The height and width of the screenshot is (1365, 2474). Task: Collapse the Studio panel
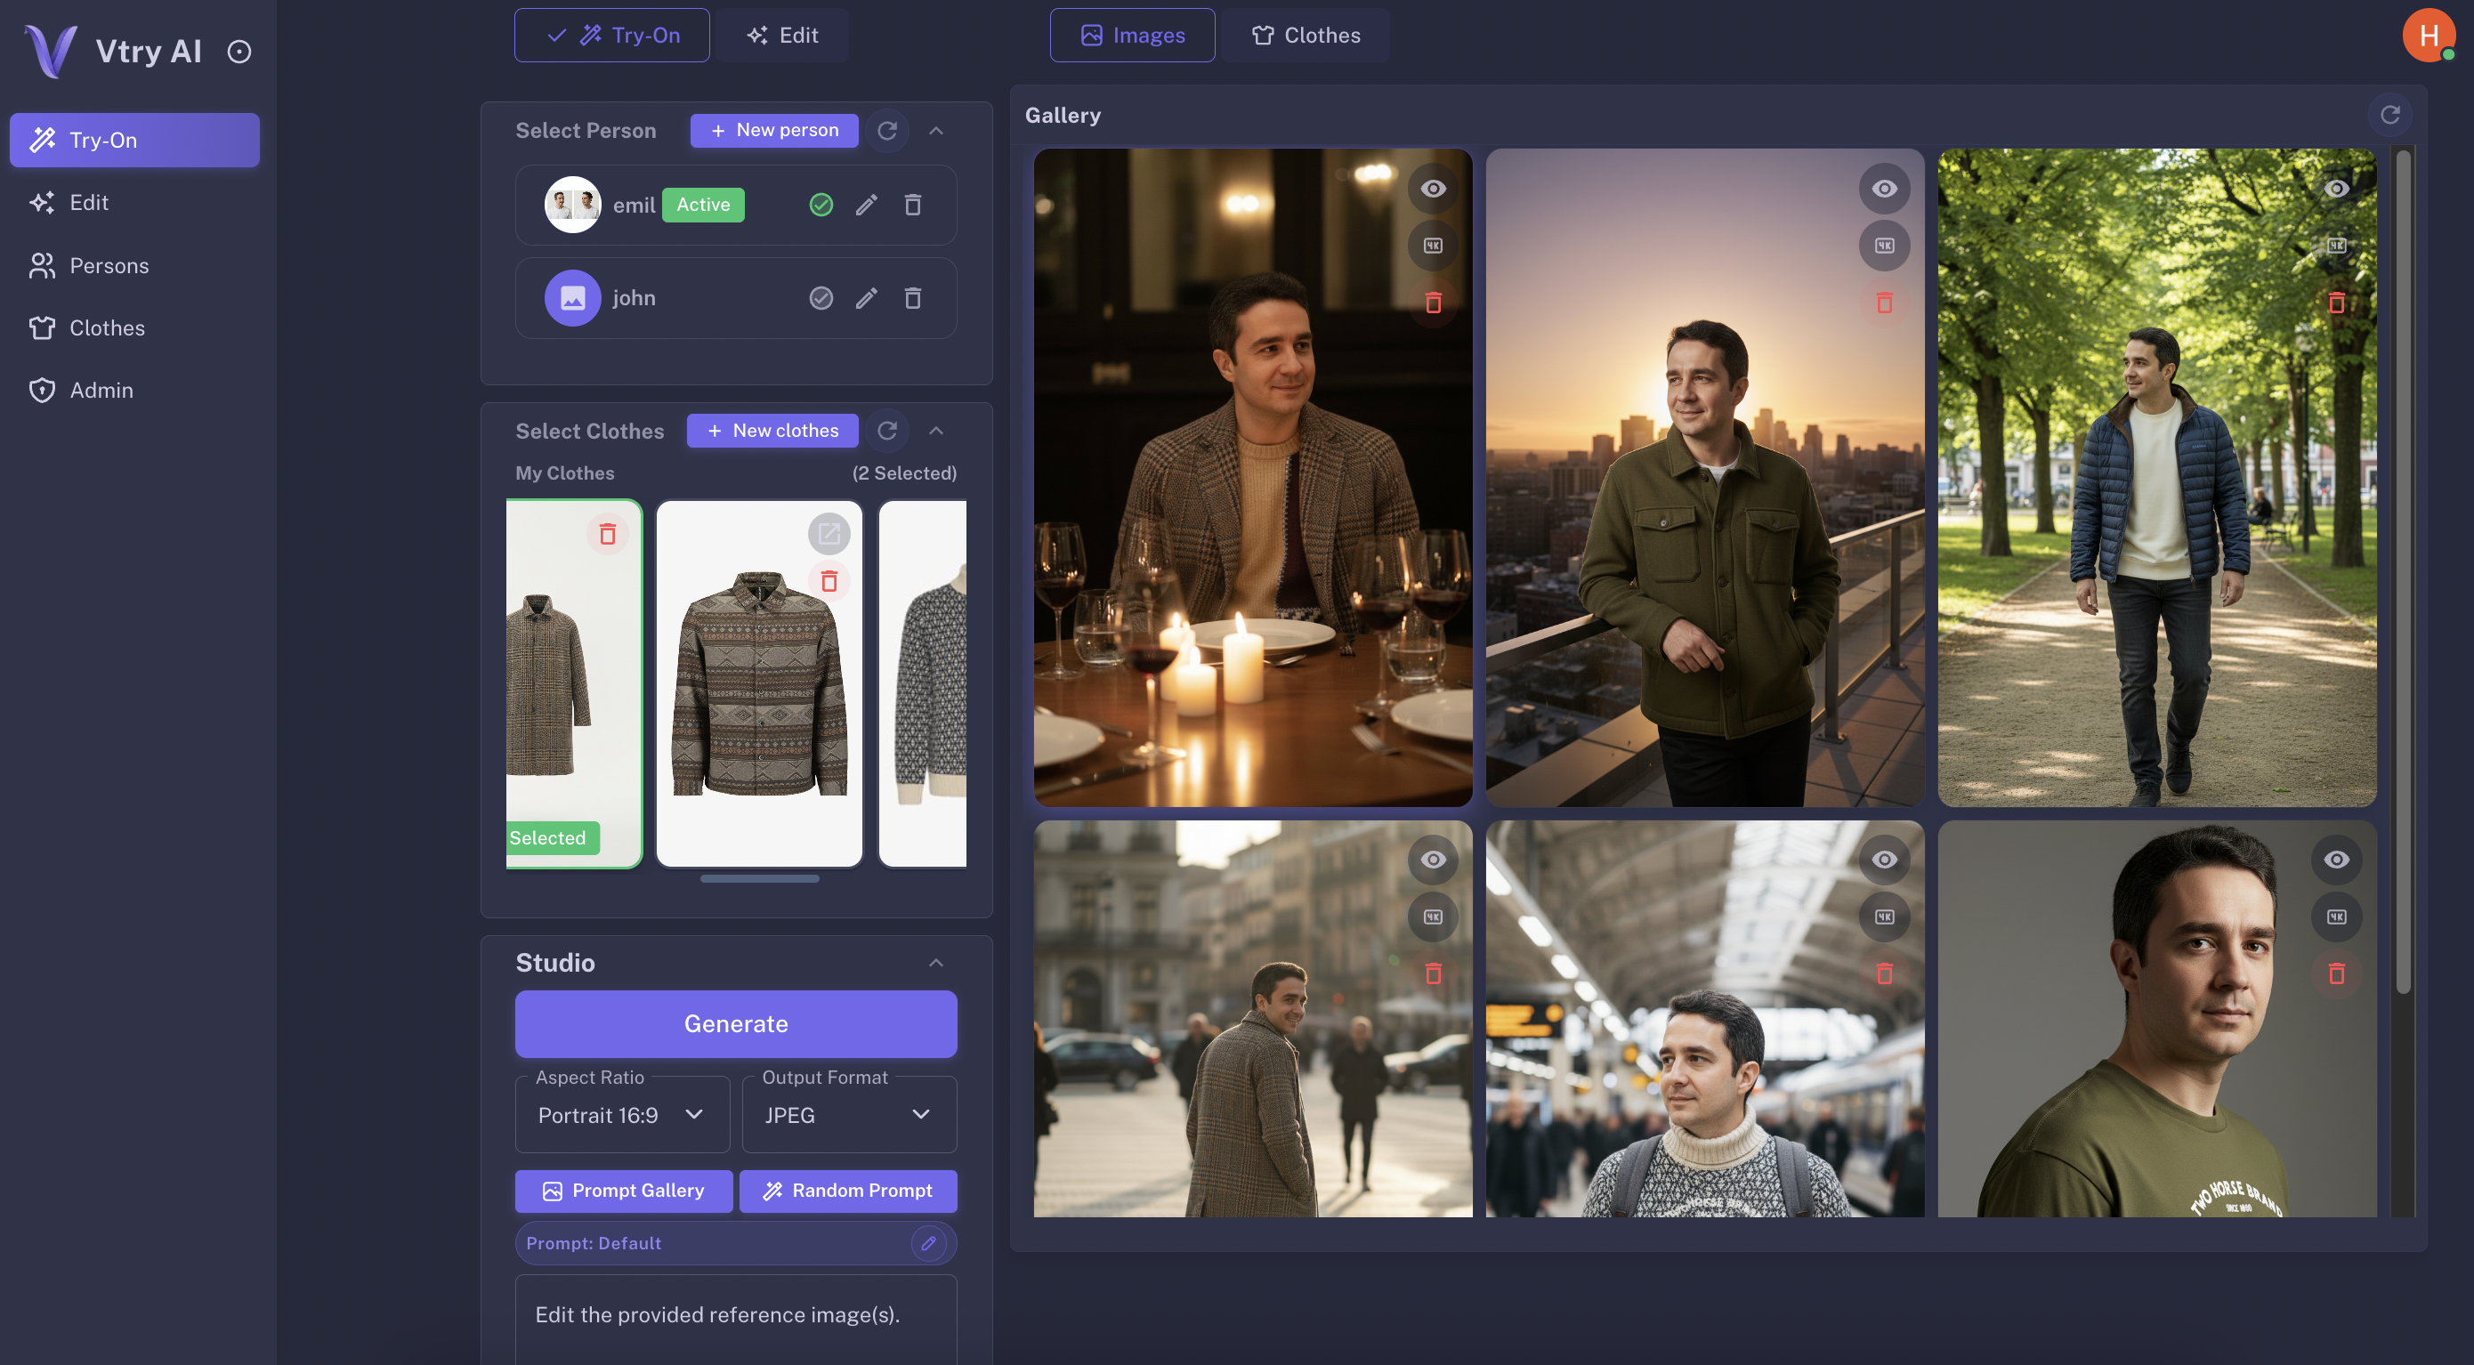[x=936, y=964]
